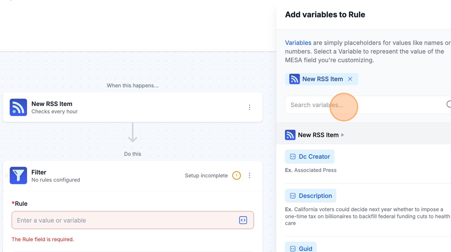Select the New RSS Item trigger title
Image resolution: width=451 pixels, height=252 pixels.
pos(52,104)
